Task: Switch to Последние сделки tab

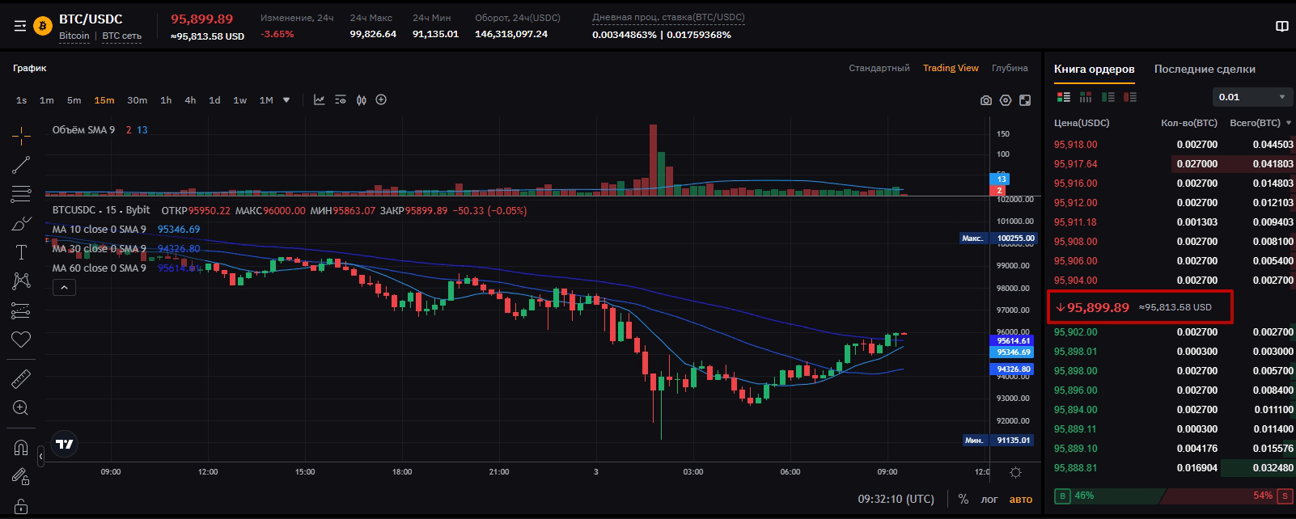Action: [x=1205, y=70]
